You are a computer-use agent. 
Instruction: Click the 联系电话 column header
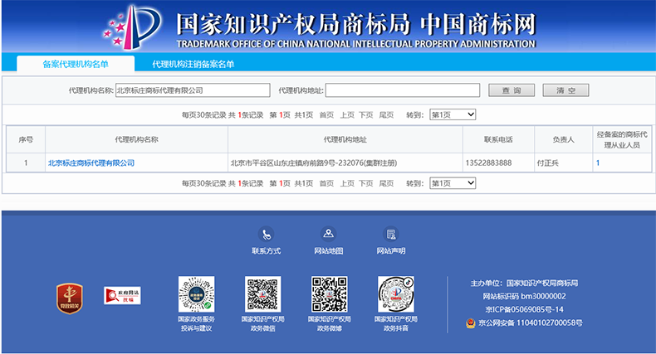click(x=499, y=139)
